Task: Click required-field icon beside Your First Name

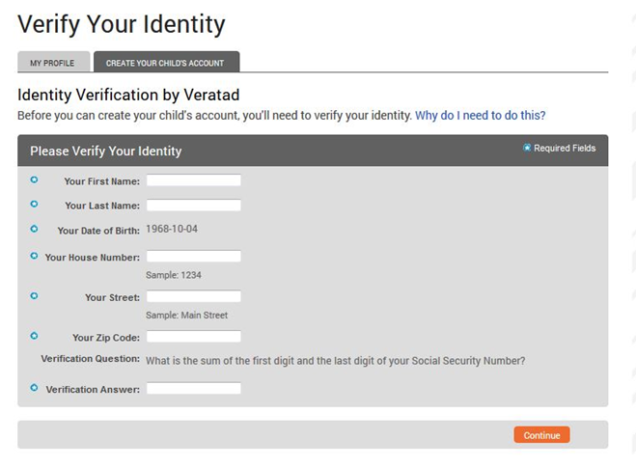Action: click(35, 179)
